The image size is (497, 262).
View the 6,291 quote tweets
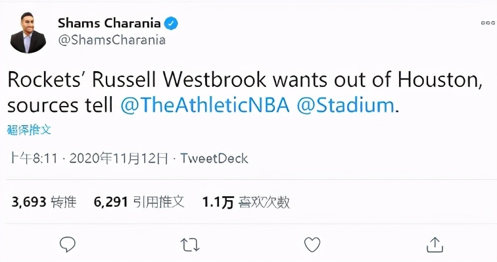click(139, 202)
